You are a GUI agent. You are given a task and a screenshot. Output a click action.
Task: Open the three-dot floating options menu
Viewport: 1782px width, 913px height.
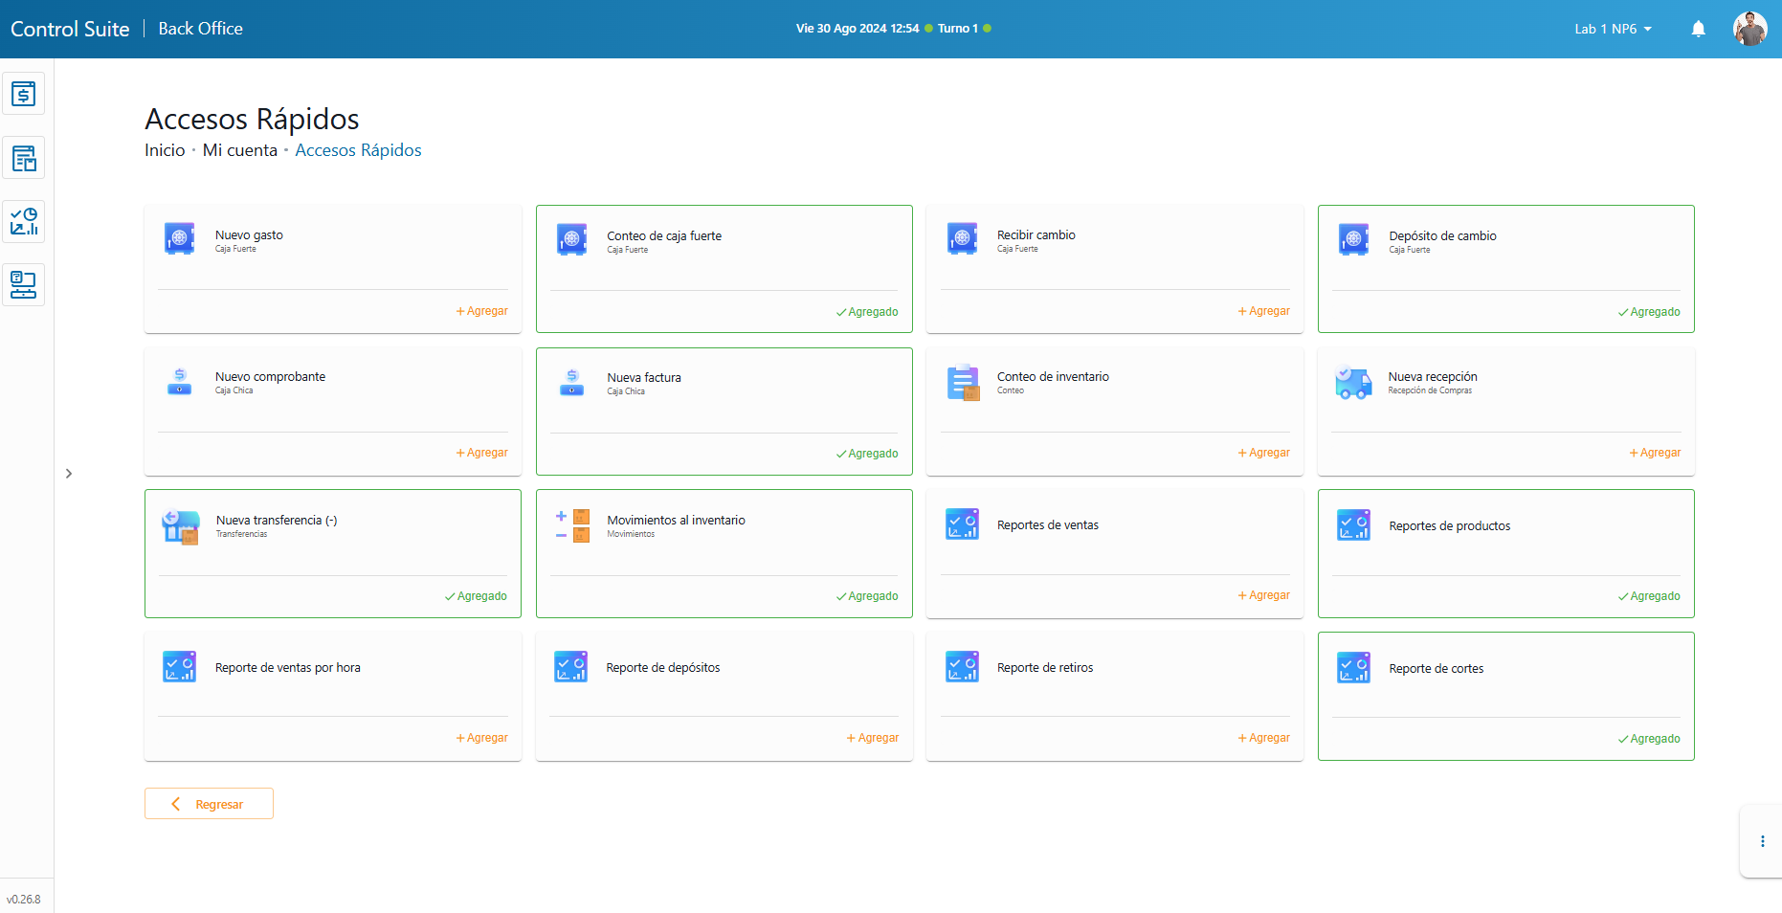(1762, 841)
